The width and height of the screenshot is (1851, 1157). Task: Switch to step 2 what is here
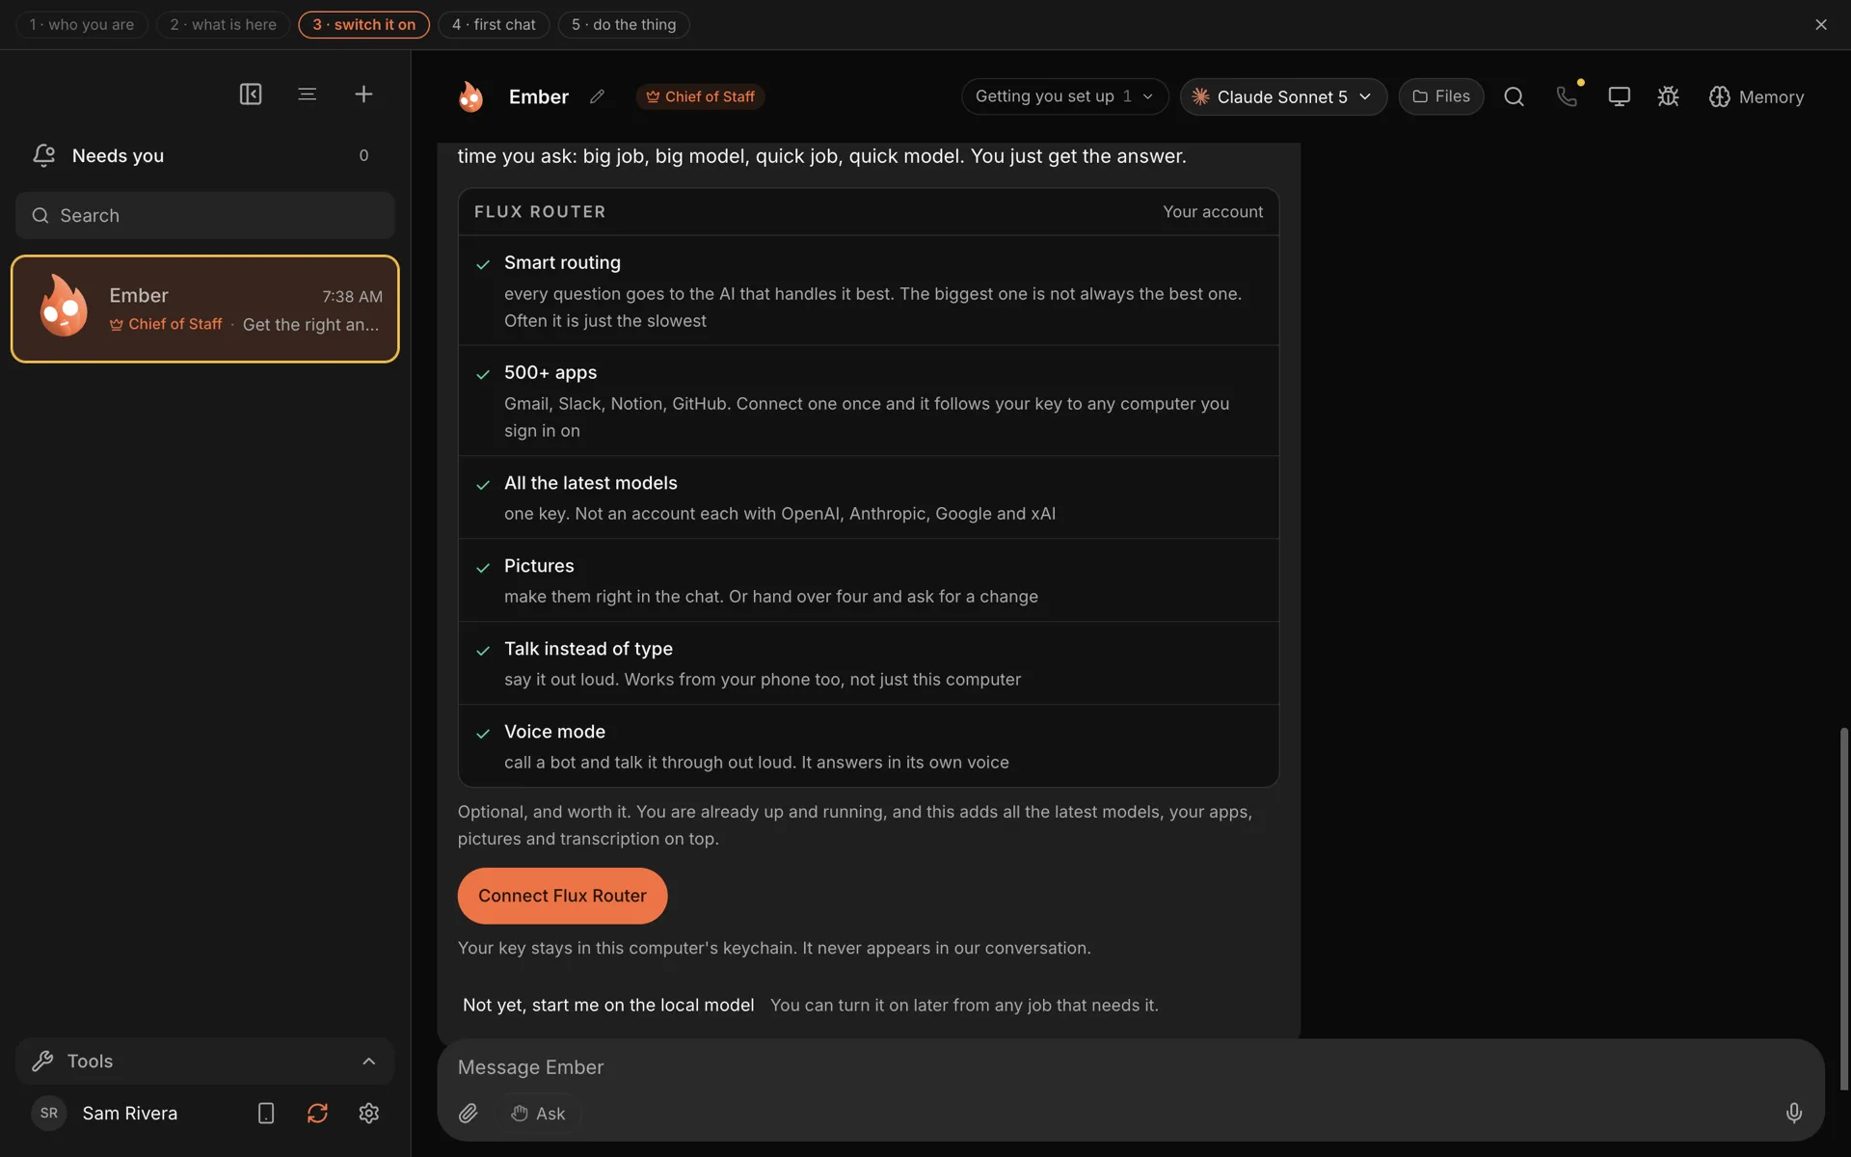(x=223, y=24)
